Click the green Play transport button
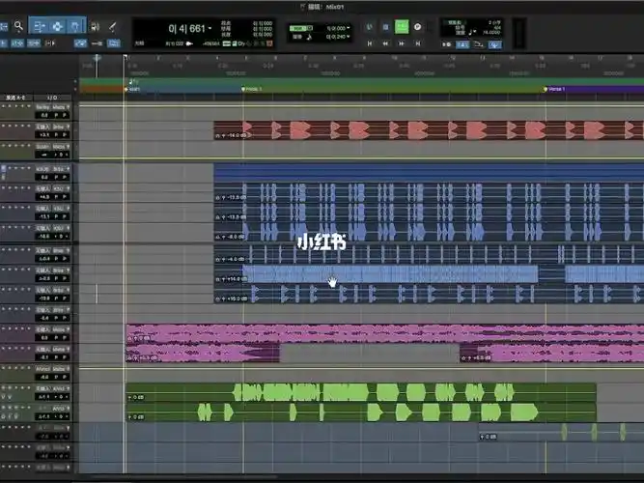 (402, 27)
